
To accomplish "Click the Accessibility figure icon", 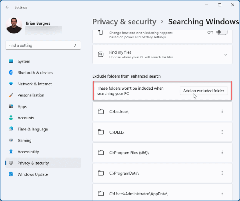I will pos(11,152).
